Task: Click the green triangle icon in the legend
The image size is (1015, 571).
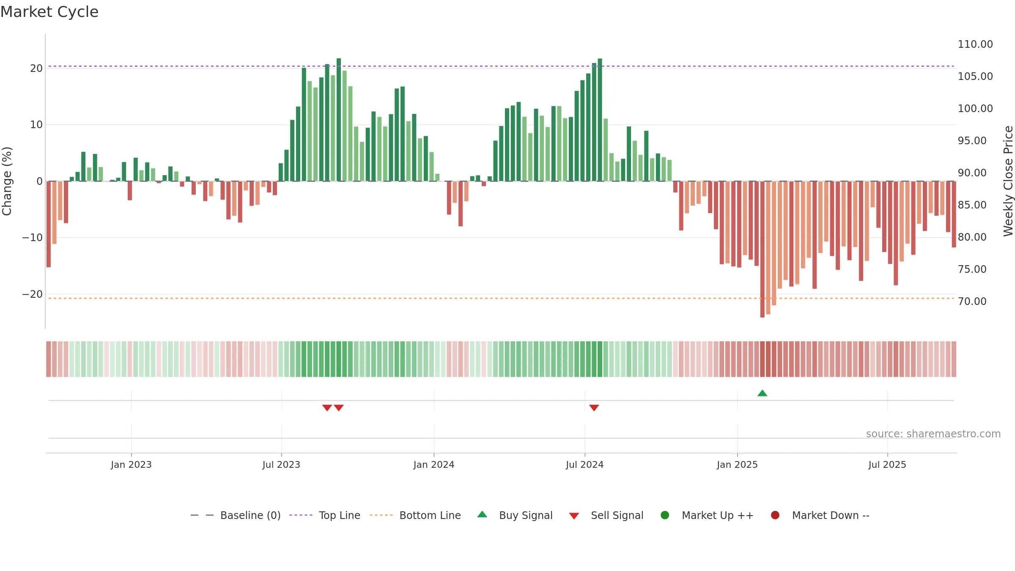Action: point(482,514)
